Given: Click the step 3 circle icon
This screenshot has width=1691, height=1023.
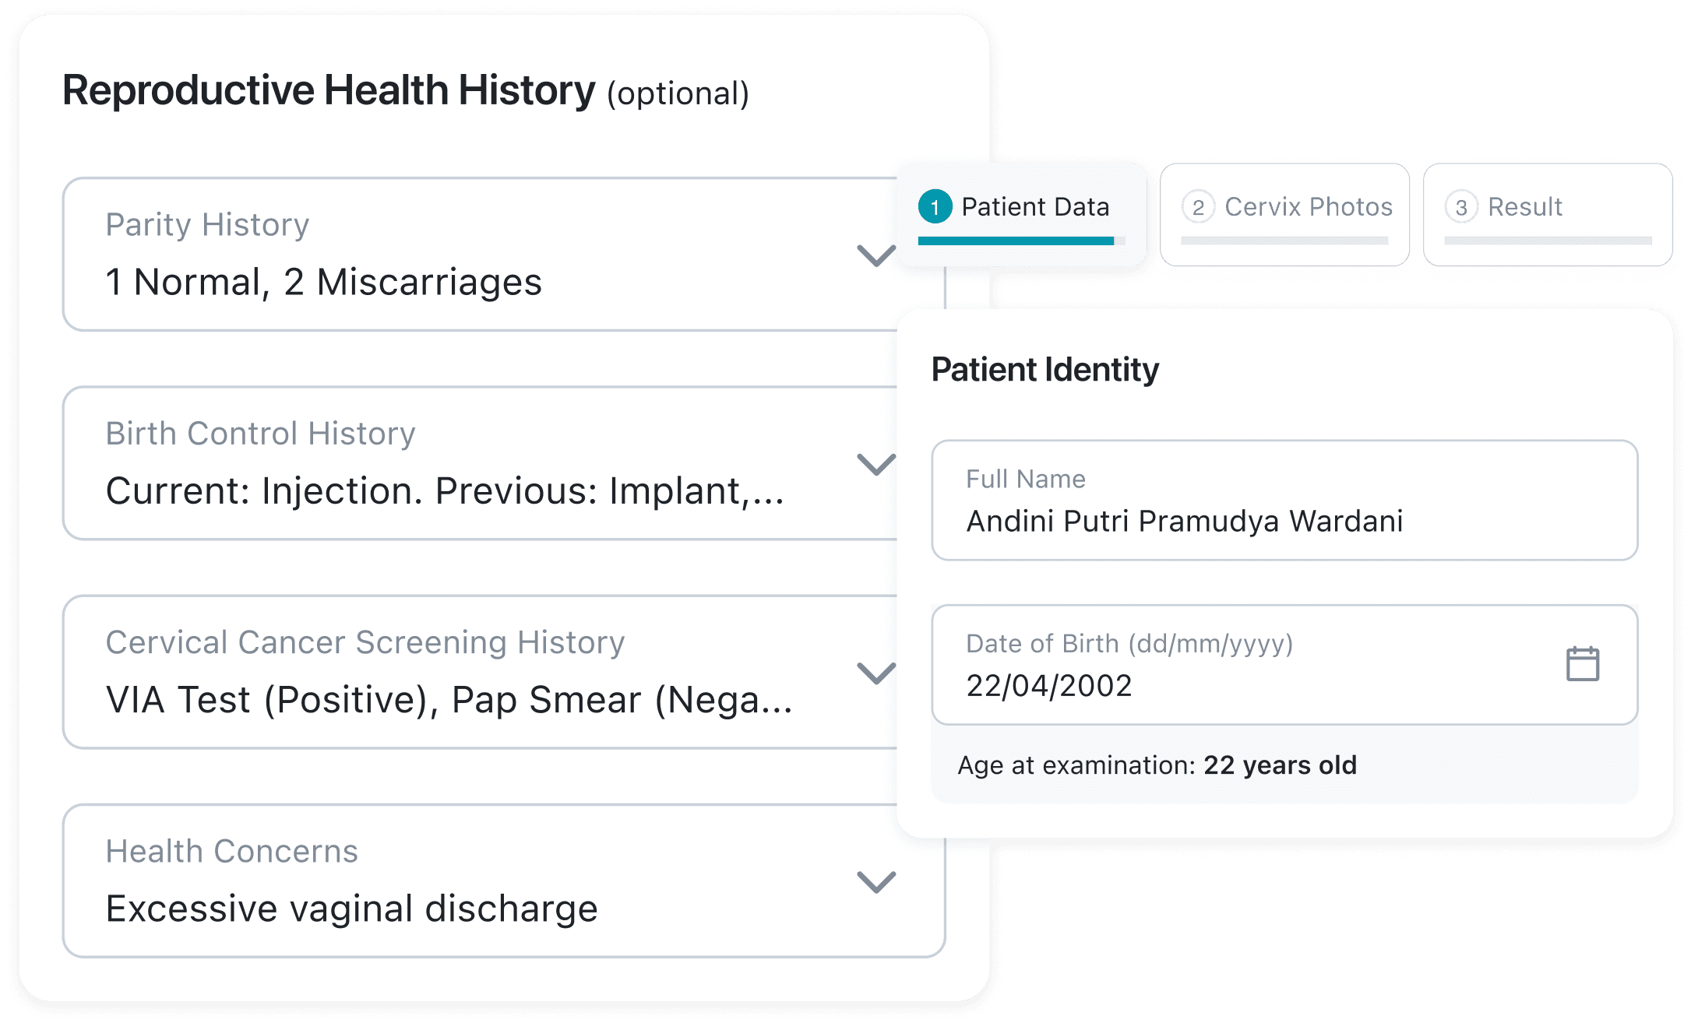Looking at the screenshot, I should pyautogui.click(x=1463, y=206).
